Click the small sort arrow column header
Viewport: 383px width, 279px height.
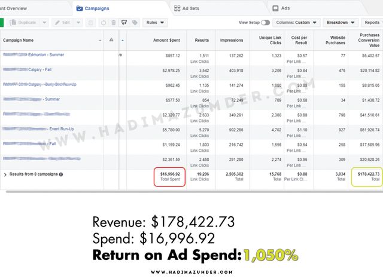123,41
